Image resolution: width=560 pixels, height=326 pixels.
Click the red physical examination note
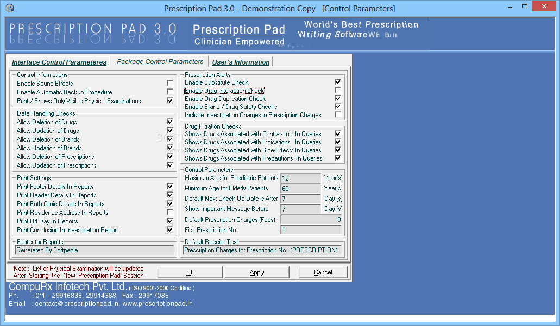point(79,272)
